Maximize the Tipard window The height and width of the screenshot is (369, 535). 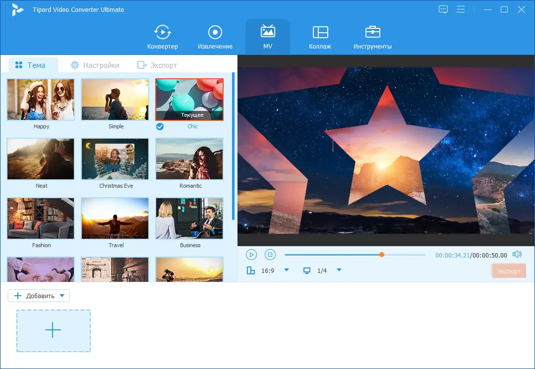pyautogui.click(x=504, y=9)
